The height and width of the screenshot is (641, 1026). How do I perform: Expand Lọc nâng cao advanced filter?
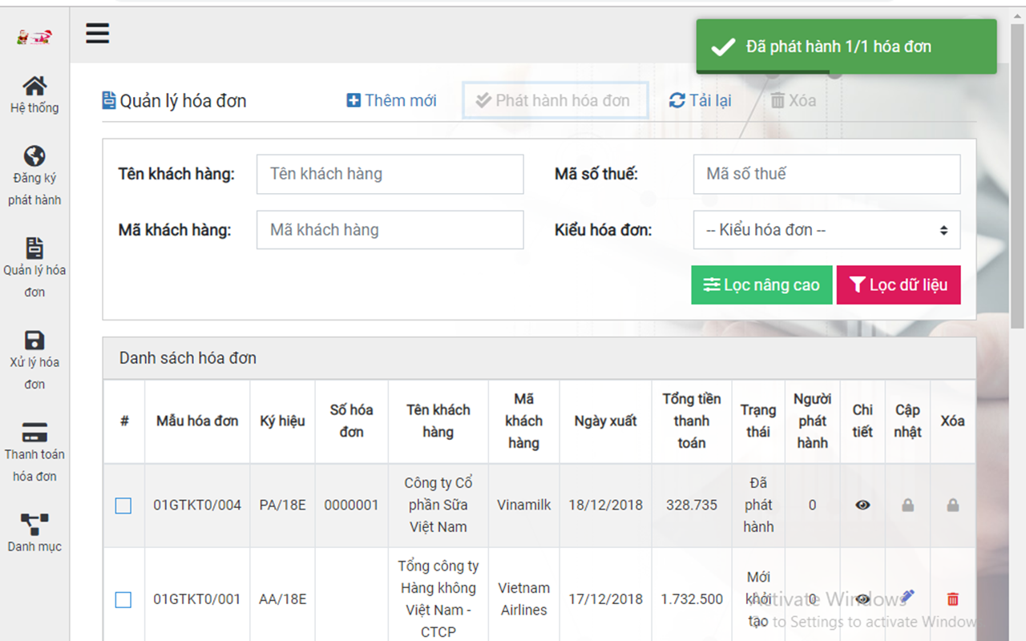(x=761, y=285)
